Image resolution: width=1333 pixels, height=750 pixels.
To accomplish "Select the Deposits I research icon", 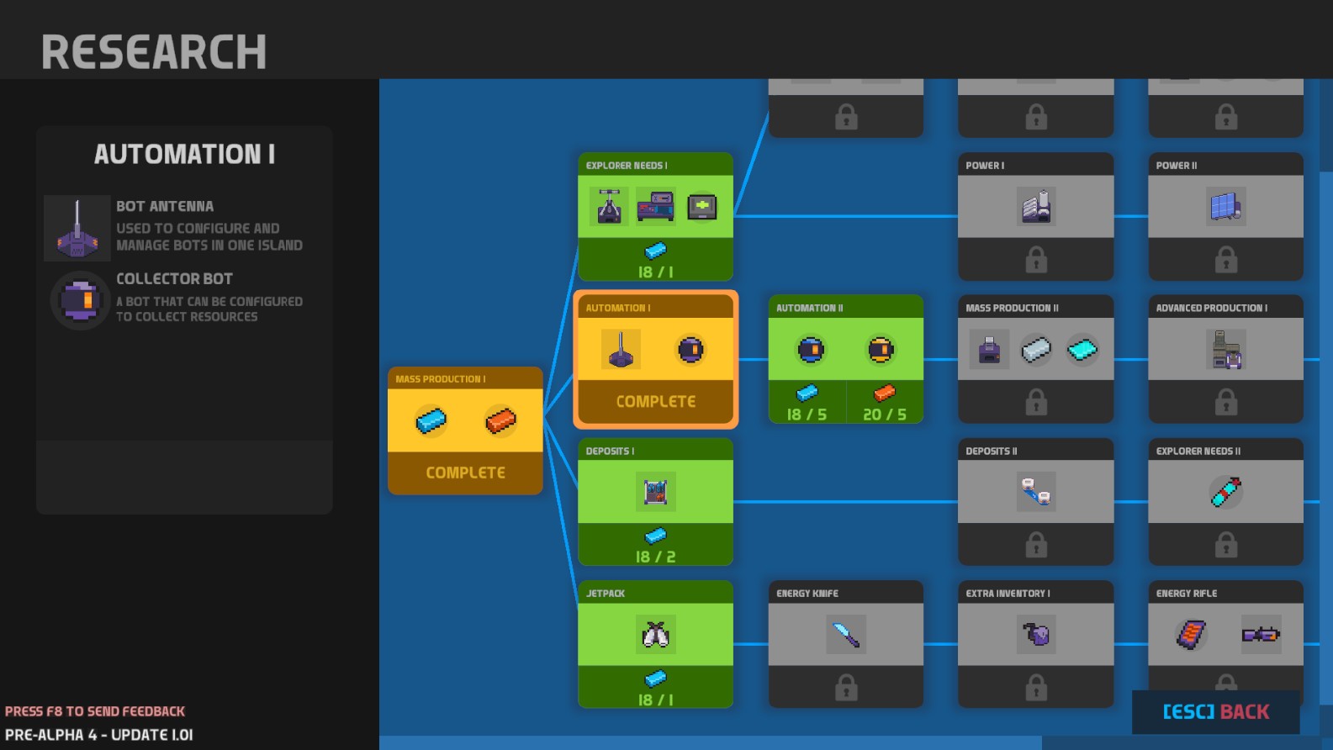I will tap(655, 492).
